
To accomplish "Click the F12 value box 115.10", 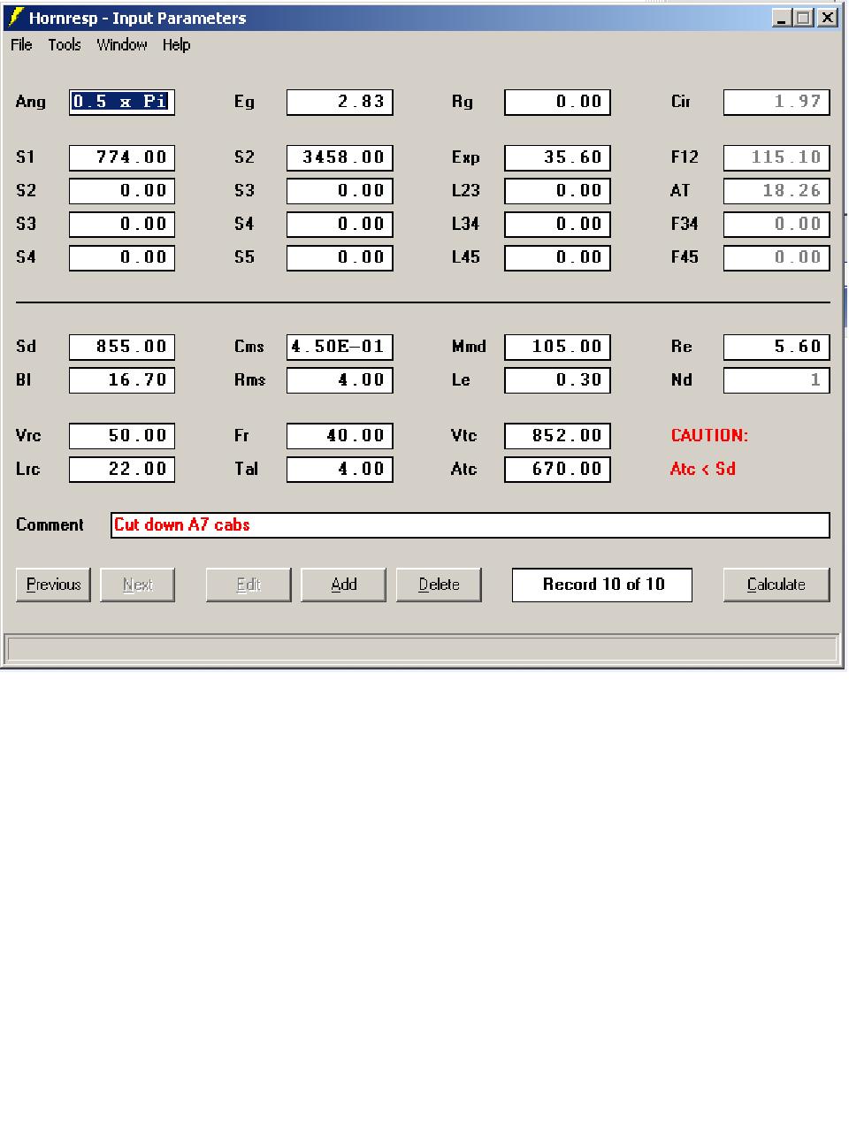I will (x=776, y=157).
